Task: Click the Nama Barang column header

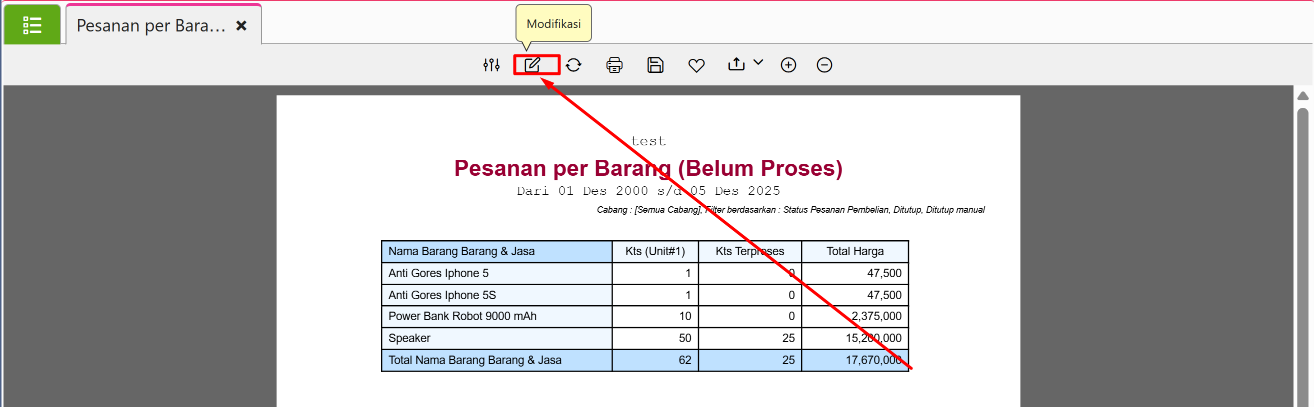Action: [x=461, y=251]
